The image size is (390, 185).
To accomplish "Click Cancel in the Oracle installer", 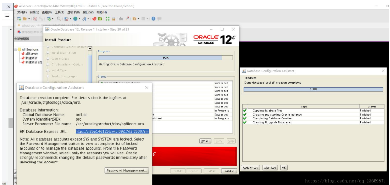I will 229,171.
